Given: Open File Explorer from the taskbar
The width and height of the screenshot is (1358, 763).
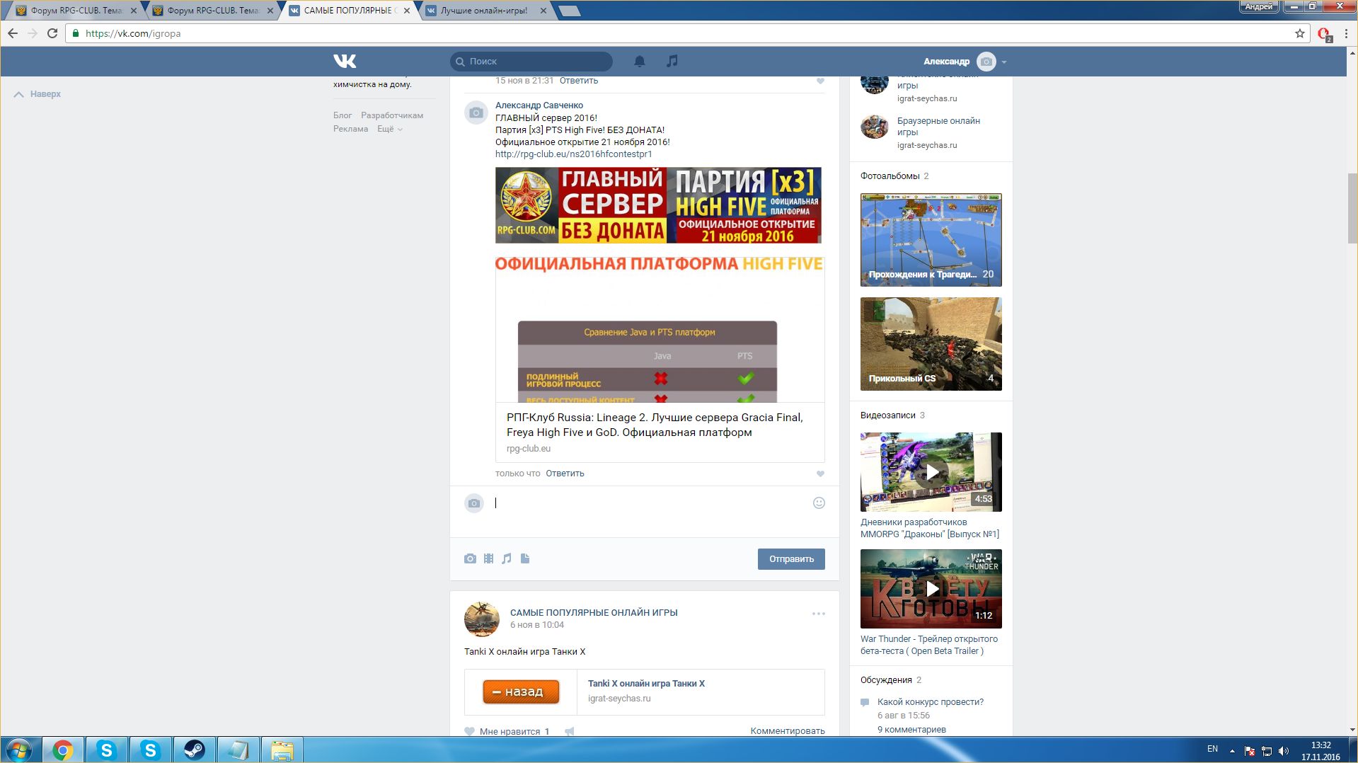Looking at the screenshot, I should pyautogui.click(x=282, y=750).
